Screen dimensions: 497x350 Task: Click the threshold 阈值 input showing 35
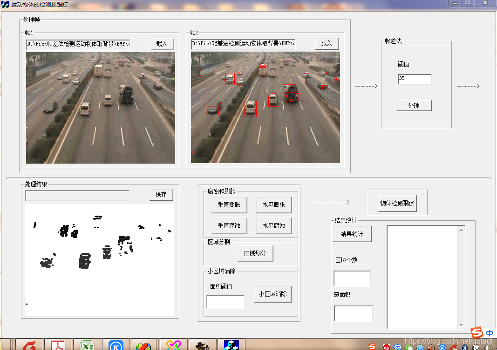pyautogui.click(x=415, y=79)
